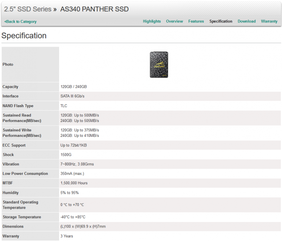Image resolution: width=282 pixels, height=242 pixels.
Task: Select the MTBF row label
Action: [x=7, y=183]
